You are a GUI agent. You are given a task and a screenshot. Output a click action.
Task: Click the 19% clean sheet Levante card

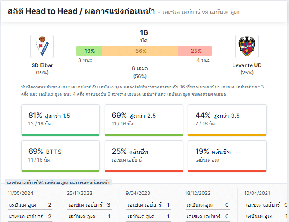point(227,156)
